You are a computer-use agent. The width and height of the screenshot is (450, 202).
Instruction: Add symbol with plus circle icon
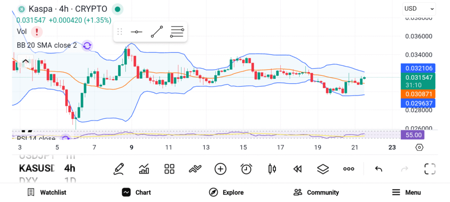click(x=221, y=169)
